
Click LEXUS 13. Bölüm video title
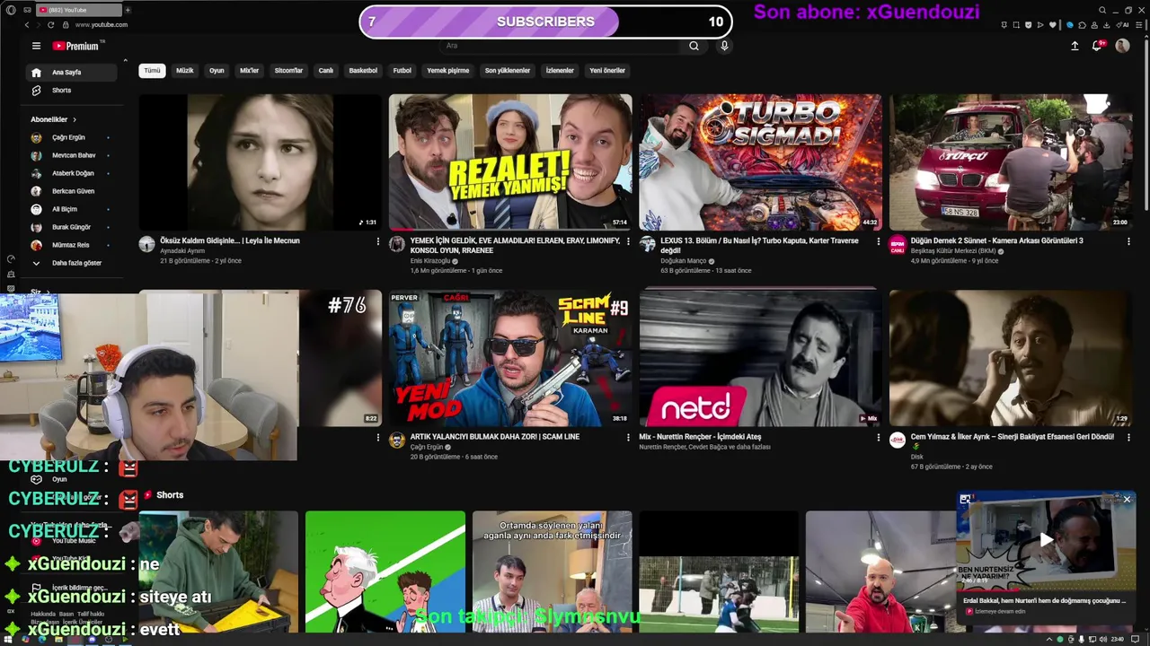coord(759,245)
